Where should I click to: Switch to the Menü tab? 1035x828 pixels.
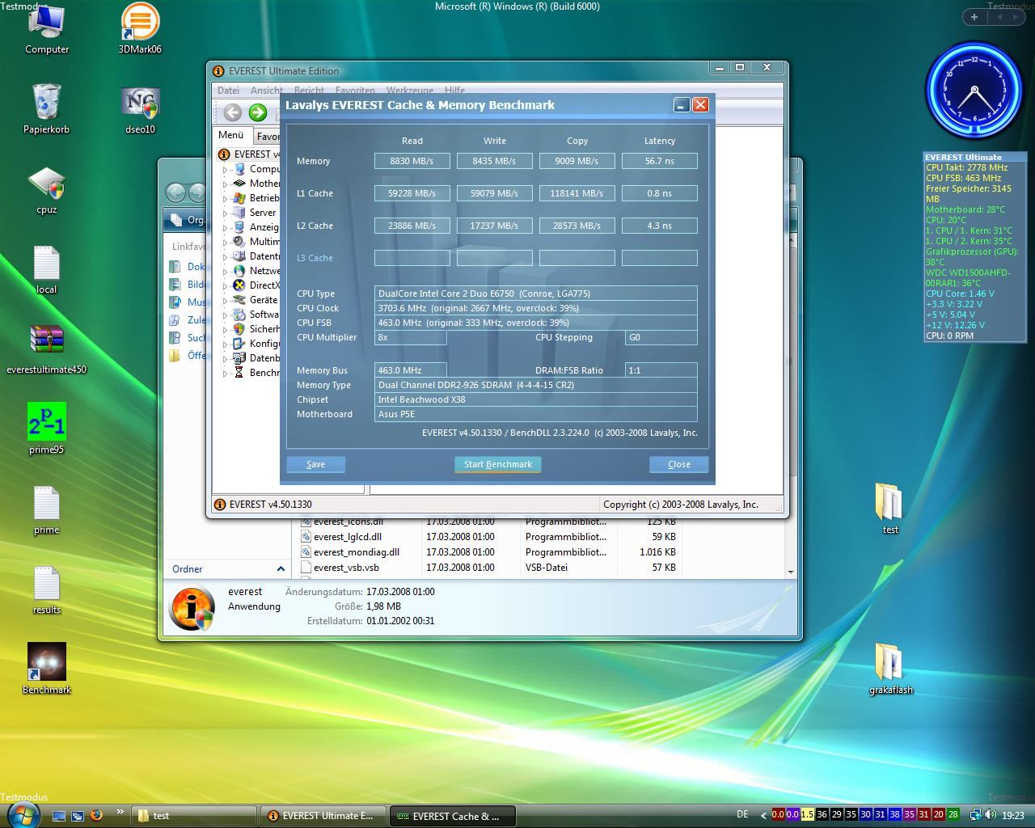pos(230,135)
